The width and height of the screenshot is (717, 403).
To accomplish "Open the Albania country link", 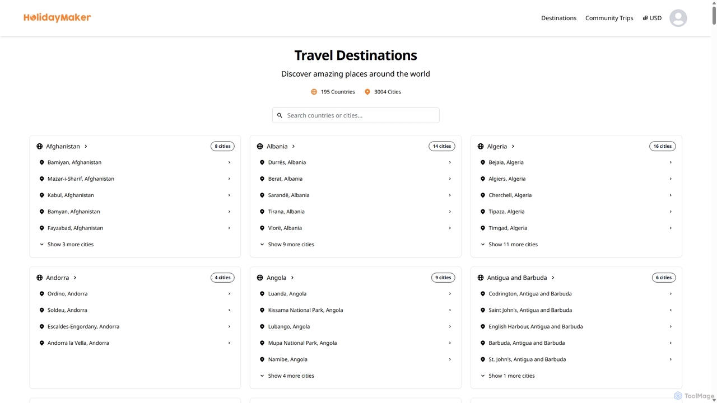I will point(277,146).
